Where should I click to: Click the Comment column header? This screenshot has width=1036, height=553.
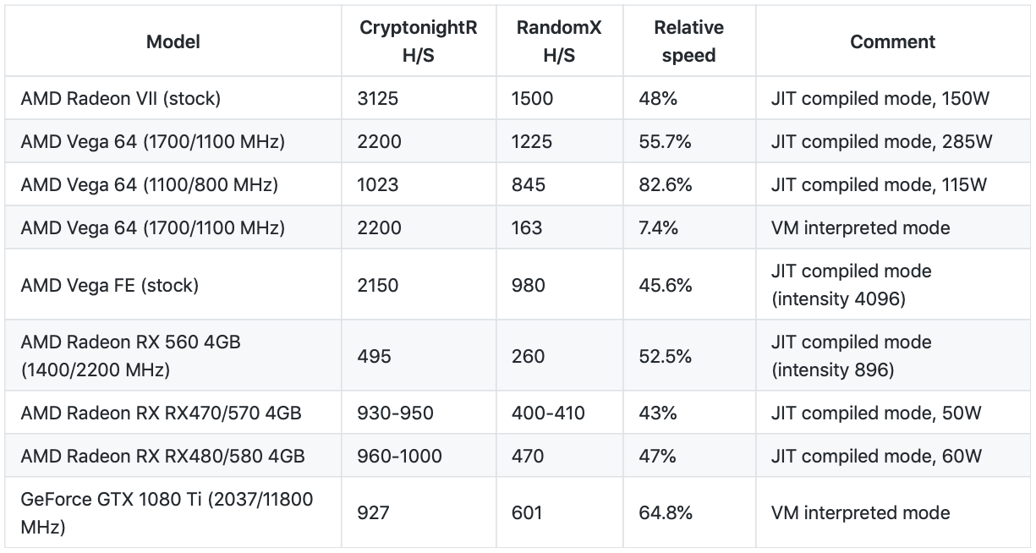892,41
